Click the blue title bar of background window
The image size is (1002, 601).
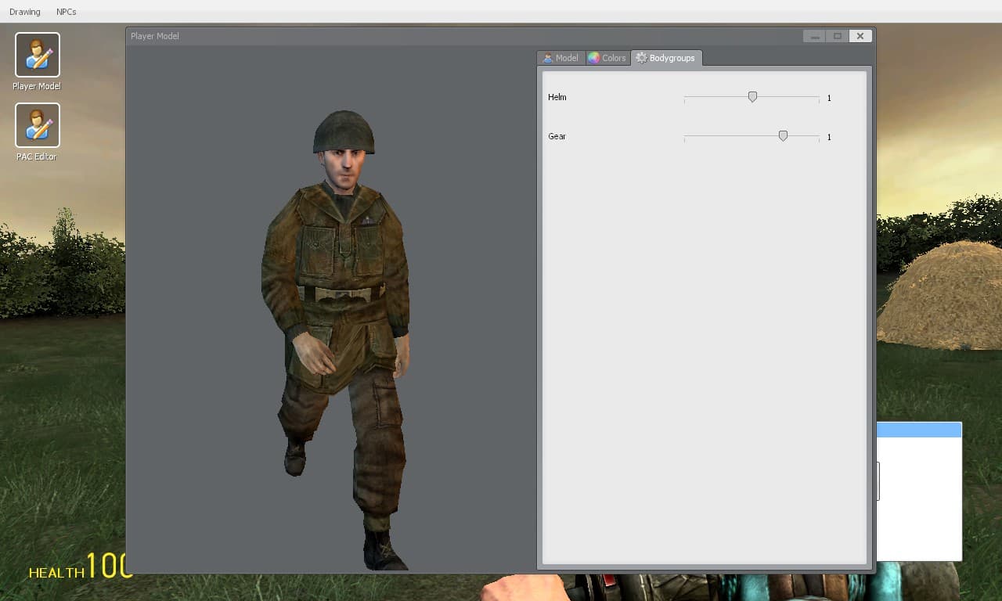(x=919, y=430)
